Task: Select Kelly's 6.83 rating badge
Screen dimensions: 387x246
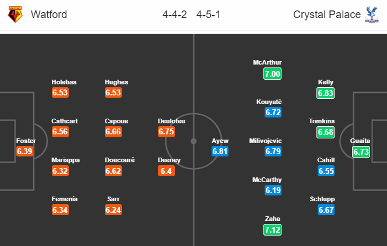Action: [x=326, y=93]
